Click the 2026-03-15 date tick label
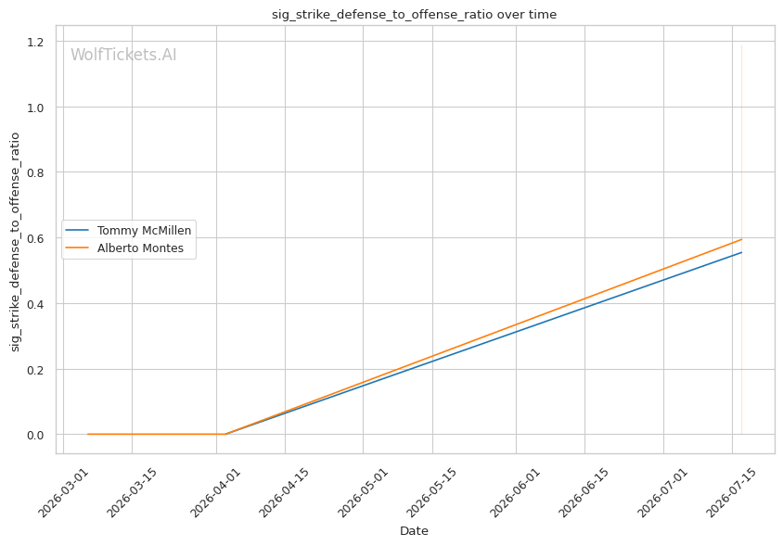Image resolution: width=783 pixels, height=546 pixels. tap(133, 492)
